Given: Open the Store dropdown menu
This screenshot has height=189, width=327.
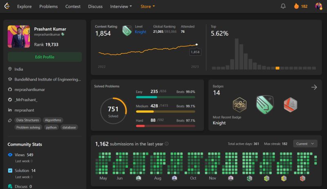Looking at the screenshot, I should 148,7.
